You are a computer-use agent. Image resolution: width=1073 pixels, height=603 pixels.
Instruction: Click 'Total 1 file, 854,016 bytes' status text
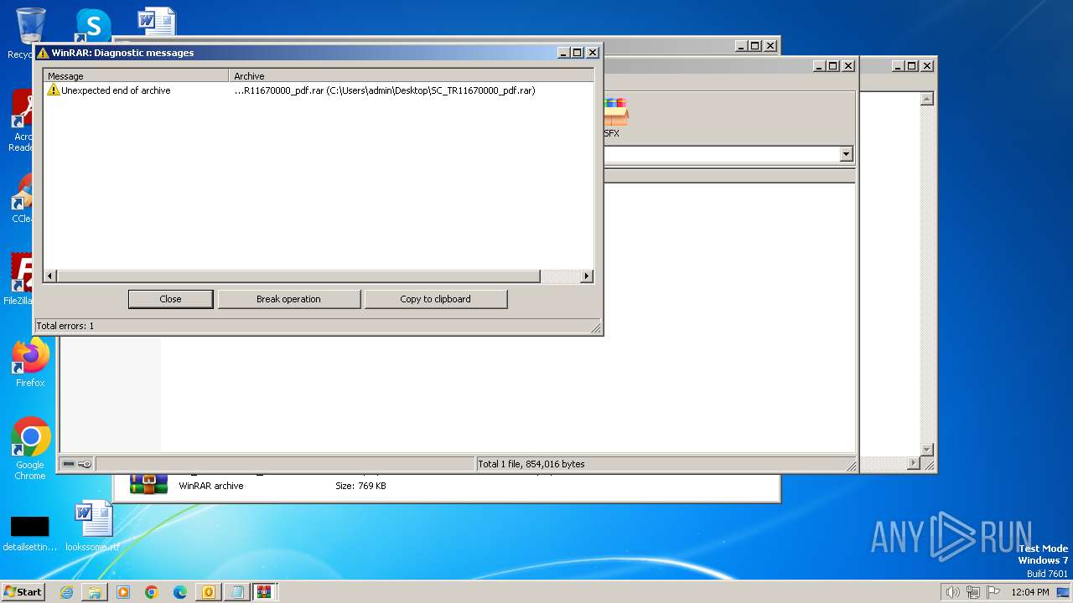click(531, 464)
